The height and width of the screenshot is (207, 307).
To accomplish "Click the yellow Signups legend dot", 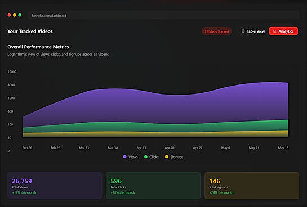I will pos(167,156).
